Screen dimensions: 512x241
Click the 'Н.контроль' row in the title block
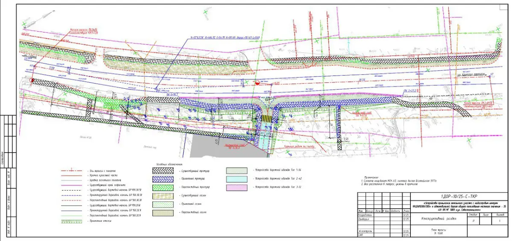384,231
